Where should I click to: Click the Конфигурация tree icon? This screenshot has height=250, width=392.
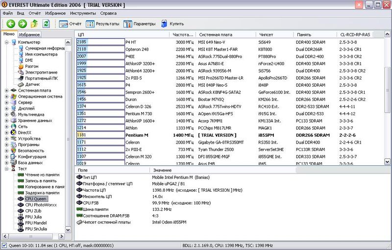[14, 156]
